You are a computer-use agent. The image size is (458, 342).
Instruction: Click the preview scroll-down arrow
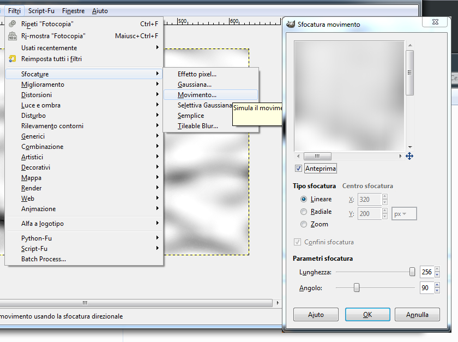pos(410,147)
